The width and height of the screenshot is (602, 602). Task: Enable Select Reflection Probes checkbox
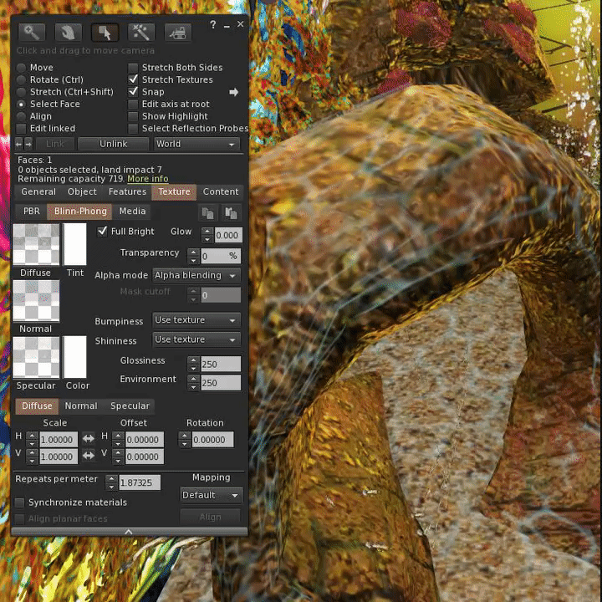click(133, 128)
